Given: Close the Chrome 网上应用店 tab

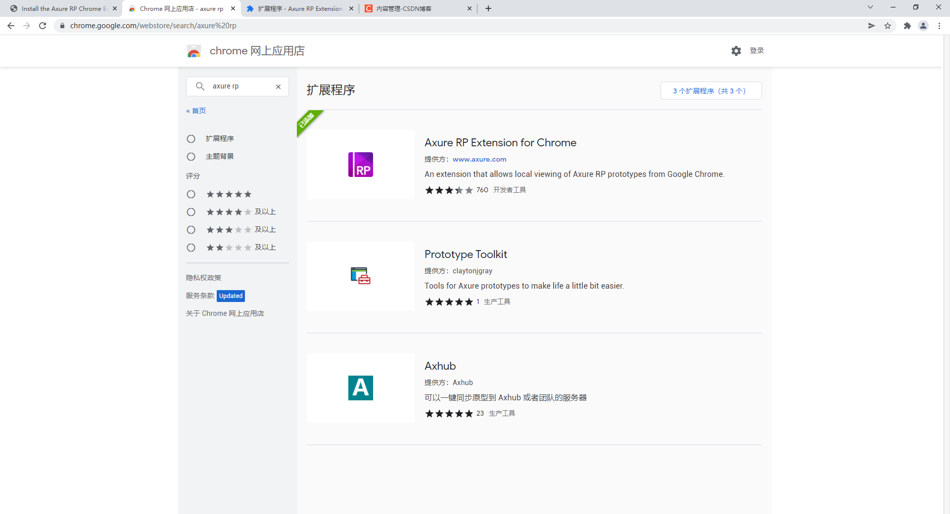Looking at the screenshot, I should click(233, 8).
